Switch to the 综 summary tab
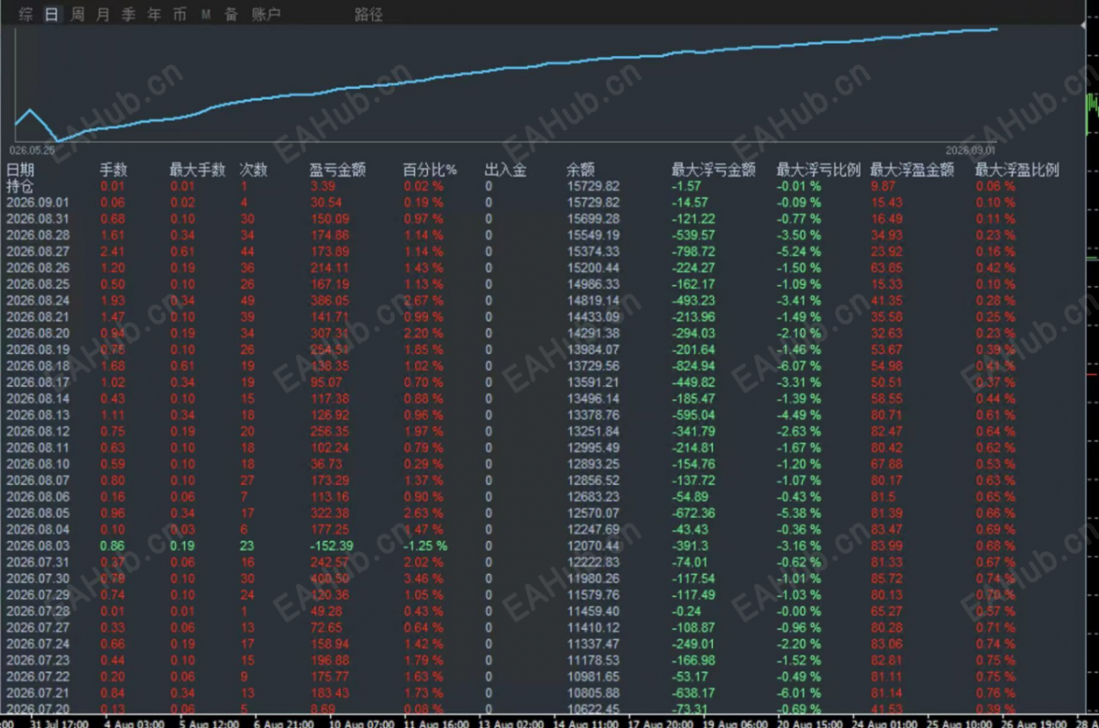Viewport: 1099px width, 728px height. click(26, 14)
